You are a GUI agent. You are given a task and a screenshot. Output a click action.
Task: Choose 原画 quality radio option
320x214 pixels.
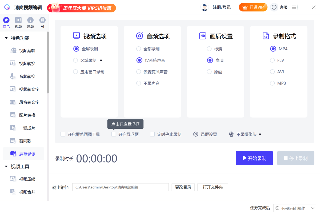(x=209, y=72)
